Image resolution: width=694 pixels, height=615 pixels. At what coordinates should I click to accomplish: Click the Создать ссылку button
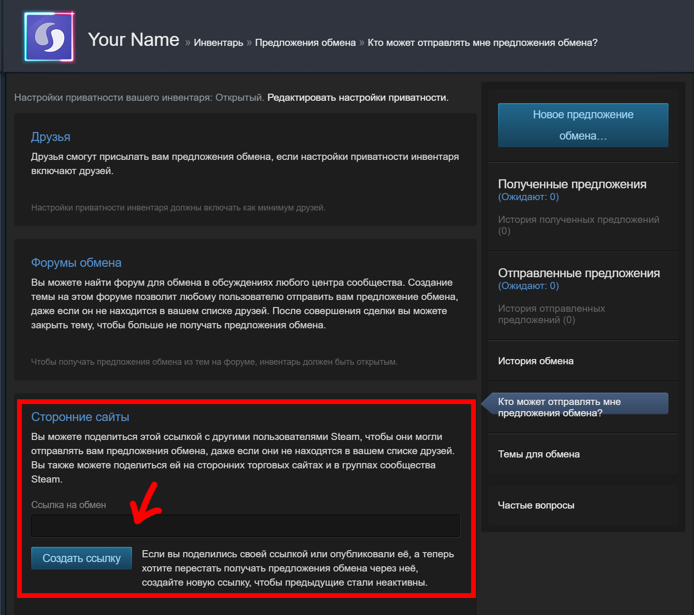[81, 558]
